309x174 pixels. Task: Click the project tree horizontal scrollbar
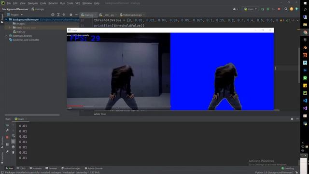click(x=32, y=115)
